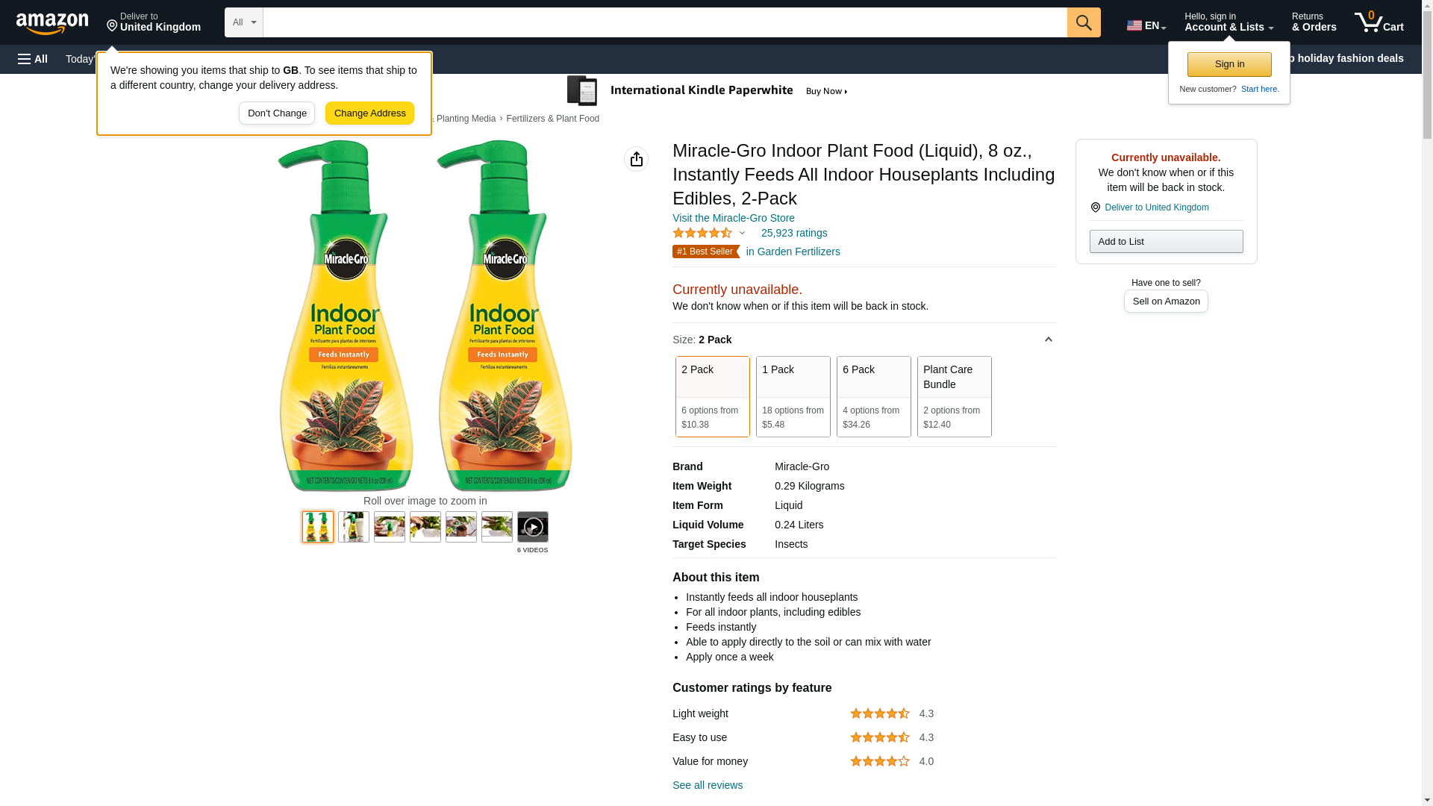Click the search magnifier Go button
The height and width of the screenshot is (806, 1433).
(1084, 22)
